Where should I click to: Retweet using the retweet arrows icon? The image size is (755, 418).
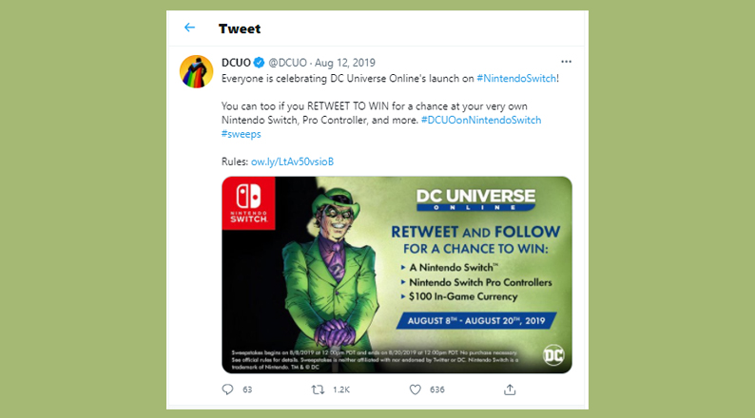click(318, 389)
